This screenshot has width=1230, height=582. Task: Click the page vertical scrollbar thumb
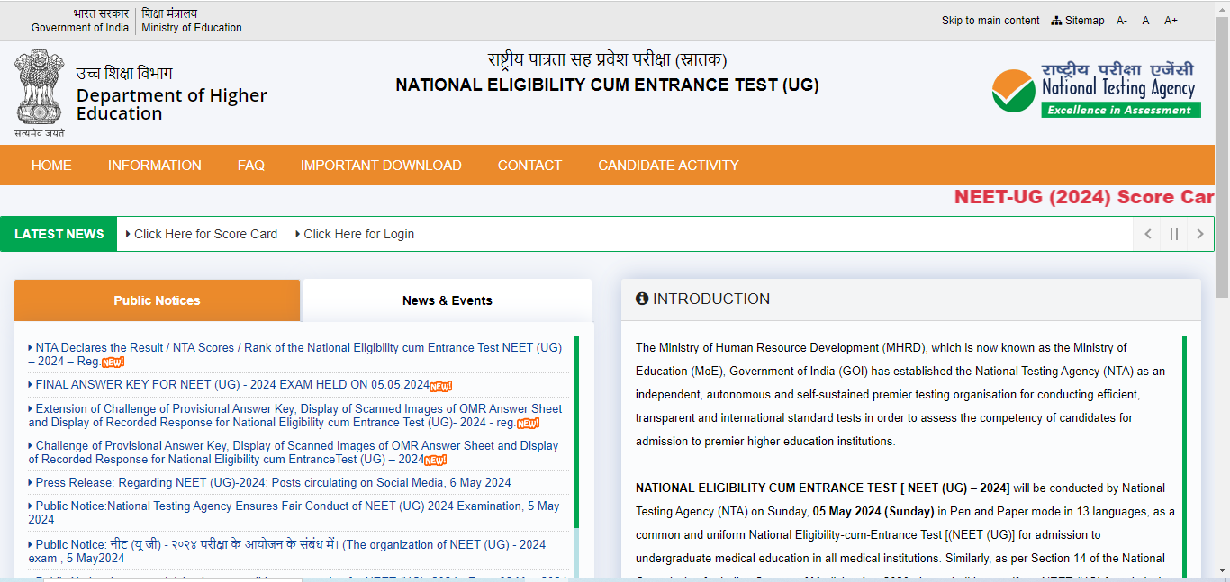(x=1222, y=157)
